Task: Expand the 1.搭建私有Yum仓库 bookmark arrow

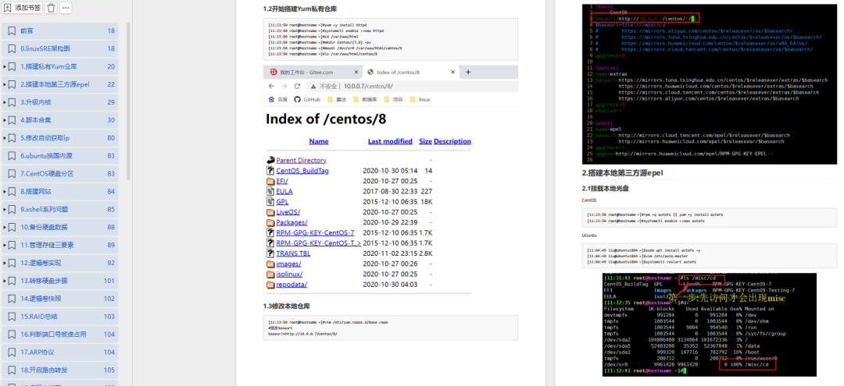Action: [x=5, y=66]
